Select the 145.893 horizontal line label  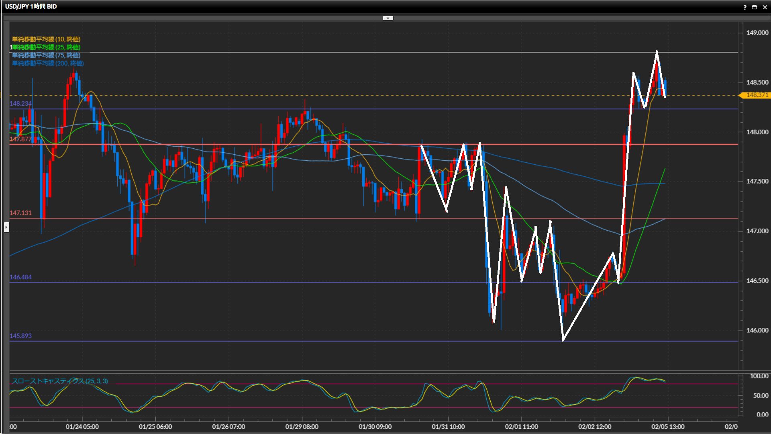tap(20, 336)
